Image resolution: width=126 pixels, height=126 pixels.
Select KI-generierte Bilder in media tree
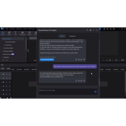click(x=10, y=42)
